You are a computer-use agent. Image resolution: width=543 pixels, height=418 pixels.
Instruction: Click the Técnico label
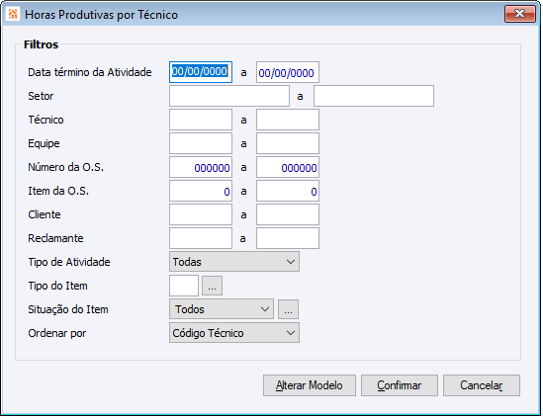pos(45,120)
